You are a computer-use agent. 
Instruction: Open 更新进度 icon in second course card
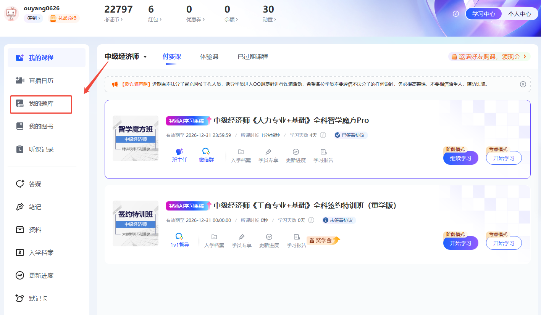tap(269, 237)
